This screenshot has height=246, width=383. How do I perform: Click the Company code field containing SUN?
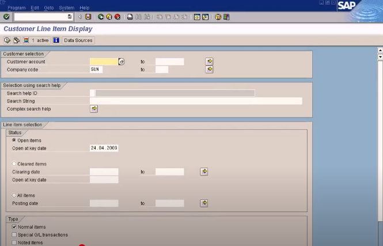[96, 69]
